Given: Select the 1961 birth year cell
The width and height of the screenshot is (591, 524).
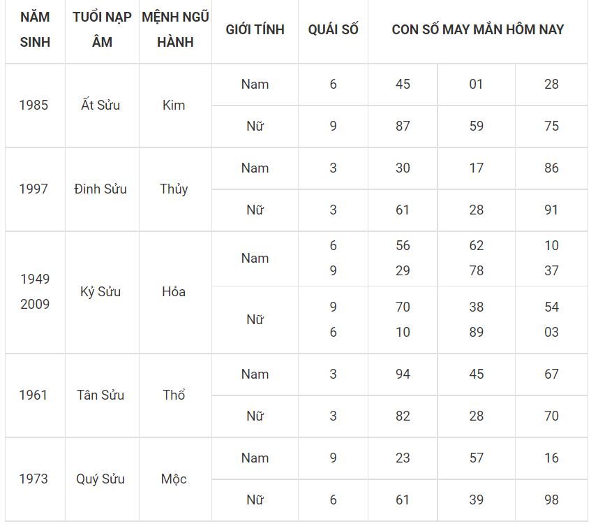Looking at the screenshot, I should coord(33,395).
